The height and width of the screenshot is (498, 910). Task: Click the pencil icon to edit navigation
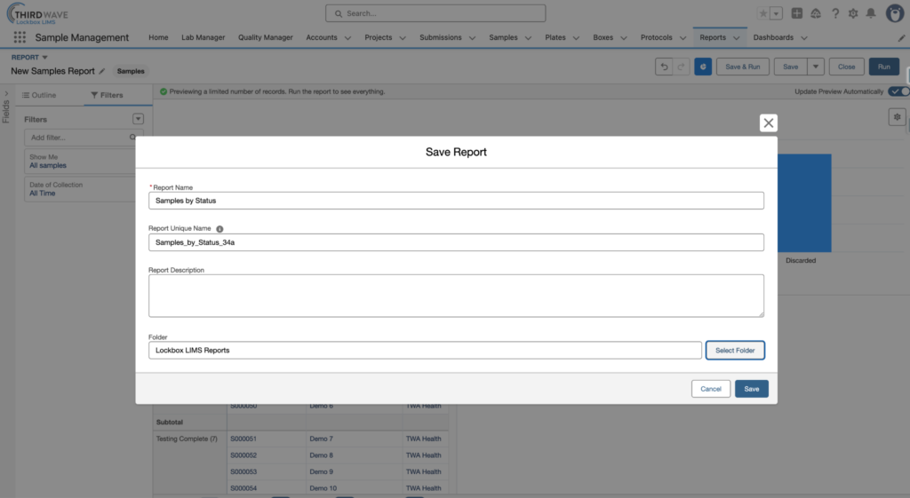tap(901, 37)
